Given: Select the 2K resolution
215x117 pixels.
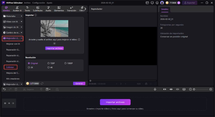Looking at the screenshot, I should click(30, 67).
